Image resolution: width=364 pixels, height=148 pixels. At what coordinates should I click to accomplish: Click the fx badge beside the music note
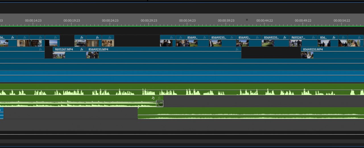click(x=159, y=98)
